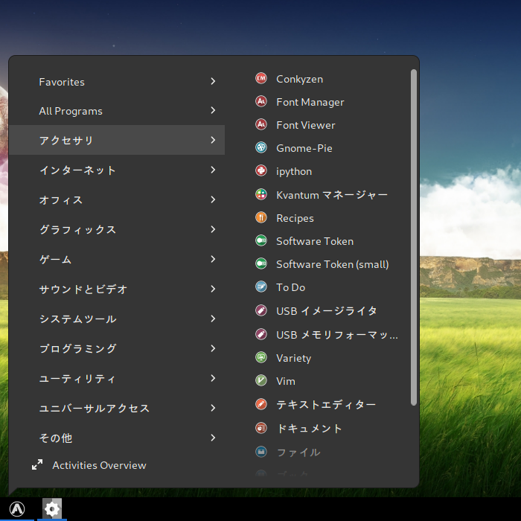Click the To Do icon
Screen dimensions: 521x521
coord(261,287)
